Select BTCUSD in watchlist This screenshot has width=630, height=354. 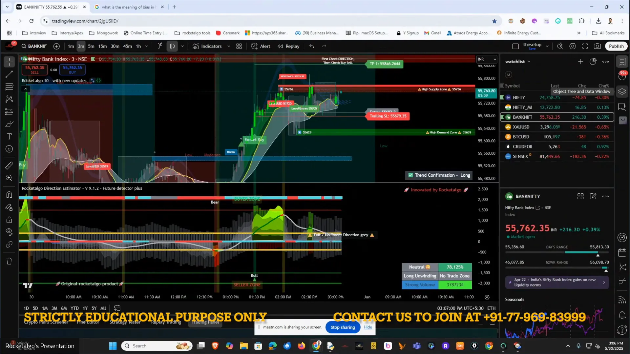[x=557, y=137]
